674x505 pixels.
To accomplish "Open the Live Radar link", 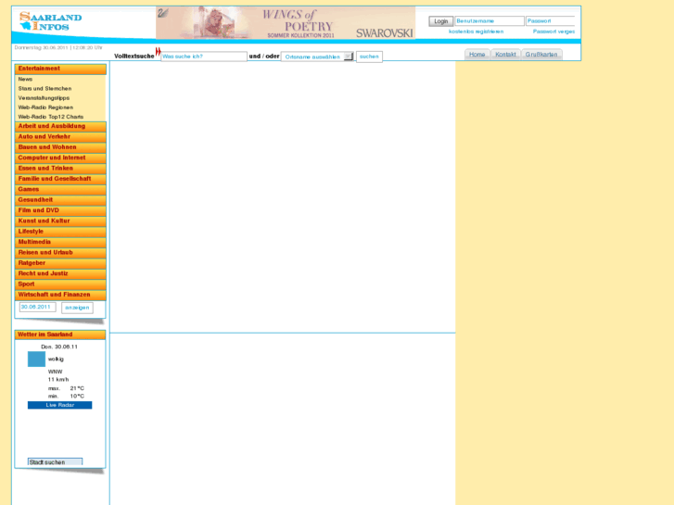I will [59, 405].
